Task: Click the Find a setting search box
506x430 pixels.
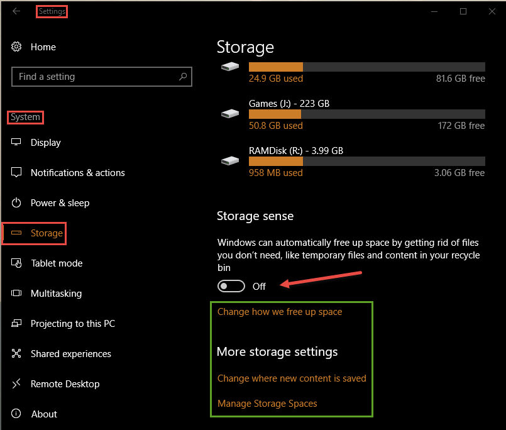Action: pos(102,77)
